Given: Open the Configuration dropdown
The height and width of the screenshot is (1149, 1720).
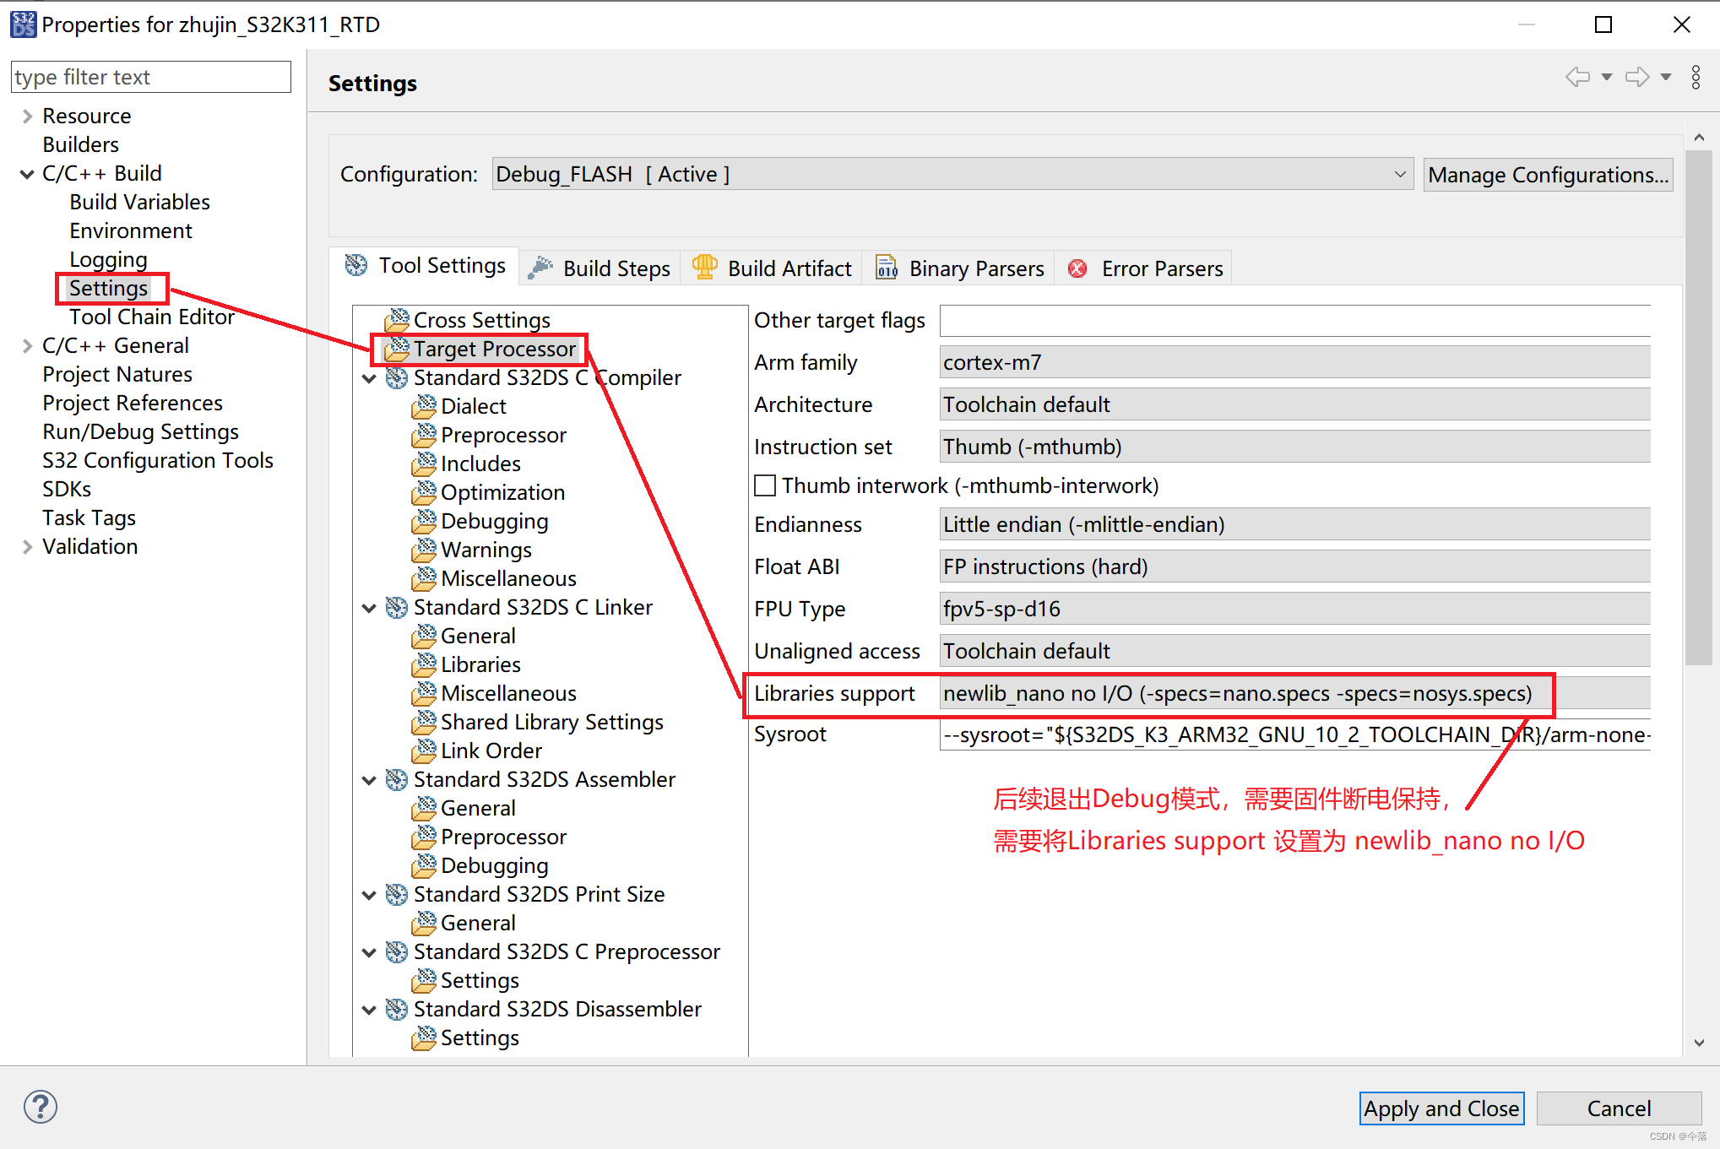Looking at the screenshot, I should [x=1400, y=174].
